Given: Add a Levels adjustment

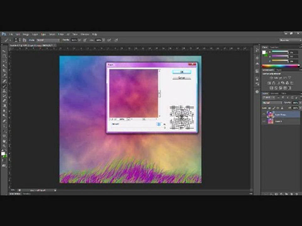Looking at the screenshot, I should pos(276,78).
